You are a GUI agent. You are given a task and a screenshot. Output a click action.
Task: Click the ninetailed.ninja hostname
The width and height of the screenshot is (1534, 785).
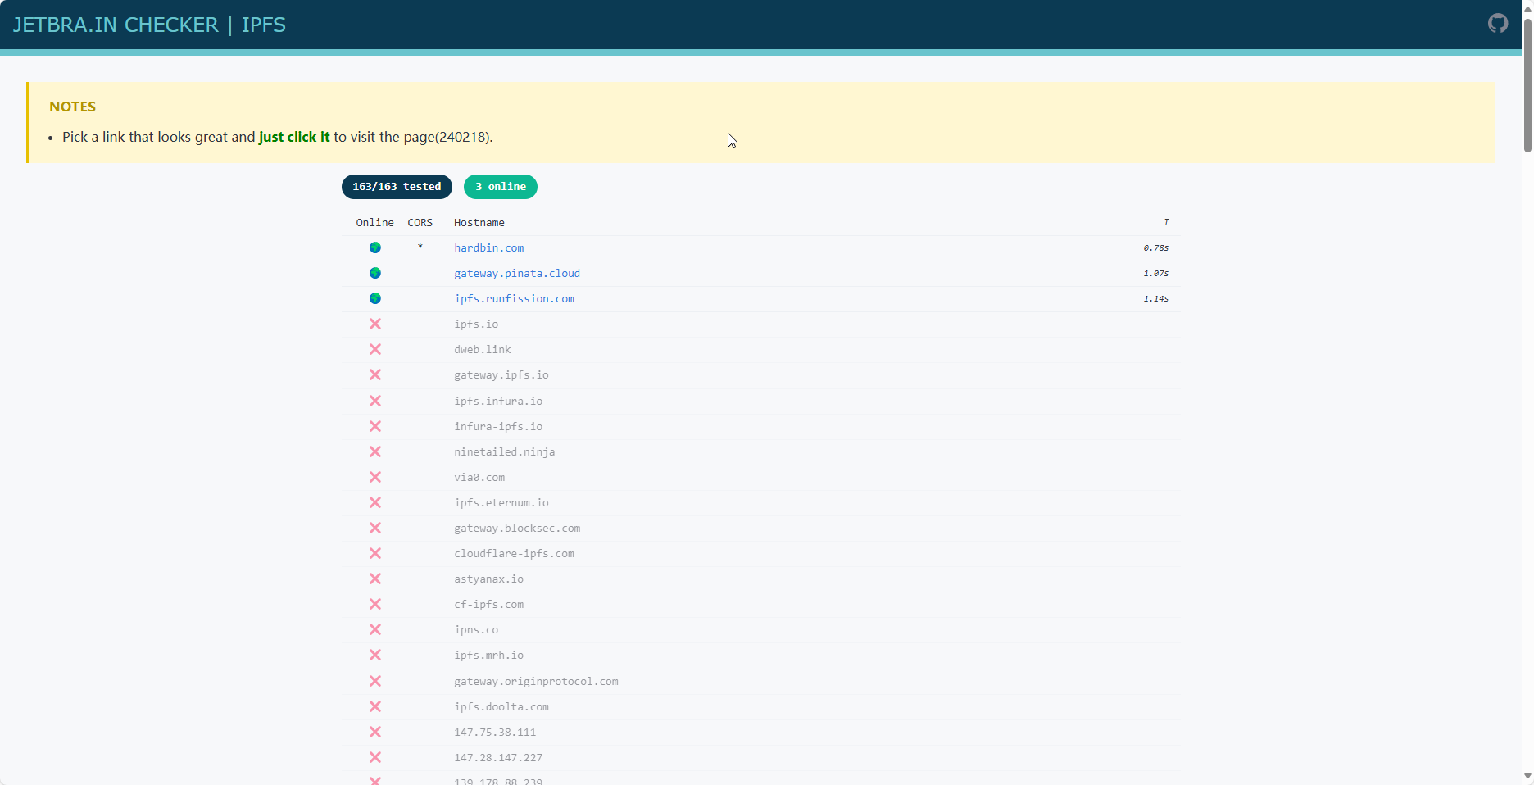coord(505,451)
